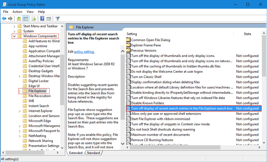Expand the System tree node
This screenshot has width=267, height=162.
[14, 31]
